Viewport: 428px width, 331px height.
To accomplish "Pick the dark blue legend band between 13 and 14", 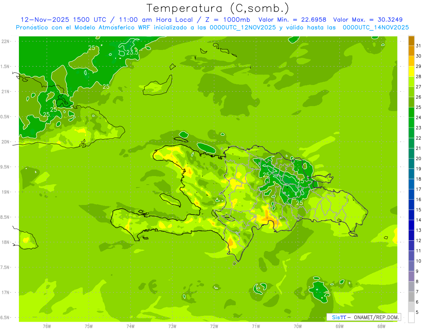I will point(411,225).
